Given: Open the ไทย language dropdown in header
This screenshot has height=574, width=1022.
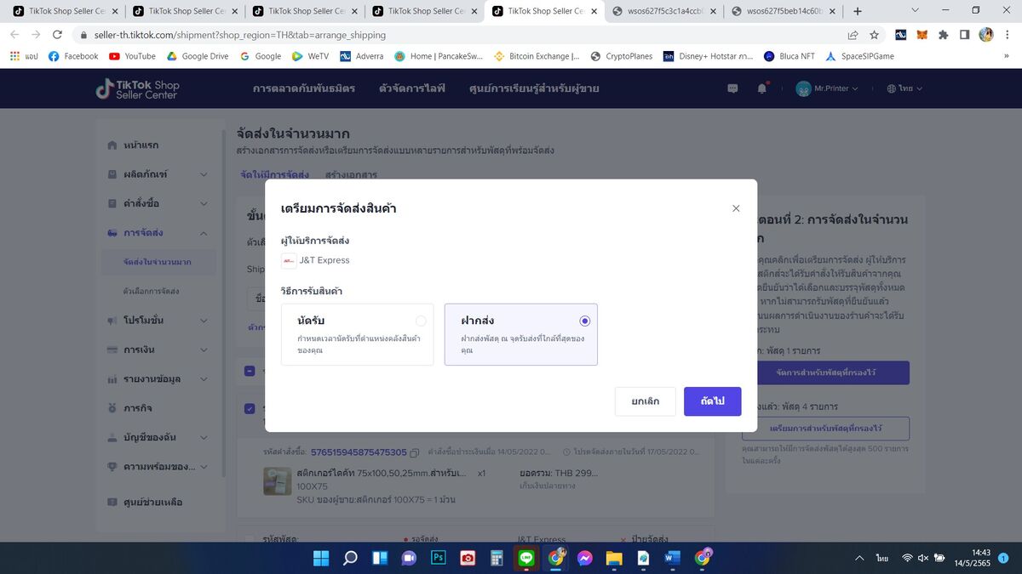Looking at the screenshot, I should point(904,88).
